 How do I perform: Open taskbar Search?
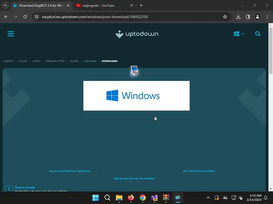(x=107, y=198)
